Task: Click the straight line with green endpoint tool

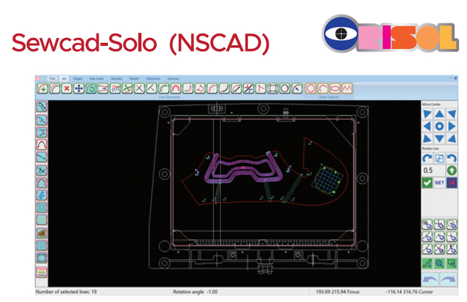Action: pyautogui.click(x=42, y=157)
